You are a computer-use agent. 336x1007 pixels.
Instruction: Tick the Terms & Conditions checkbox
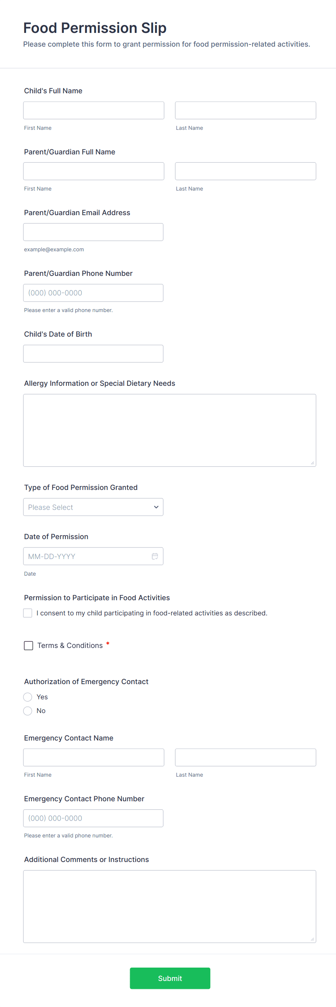coord(29,645)
